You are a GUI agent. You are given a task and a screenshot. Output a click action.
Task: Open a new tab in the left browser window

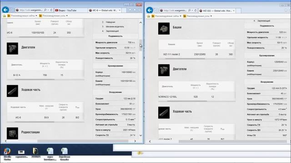[124, 10]
